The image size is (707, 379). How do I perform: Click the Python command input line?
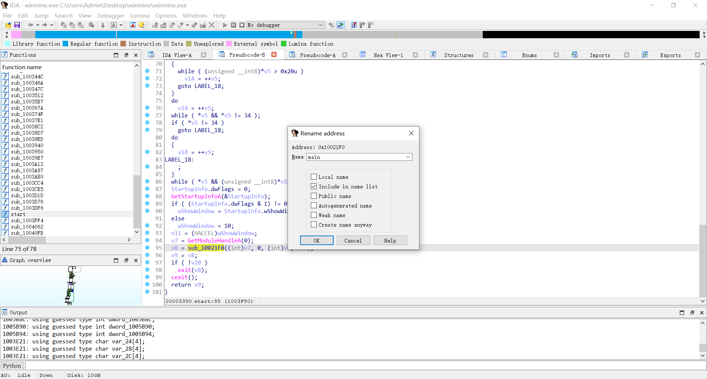point(365,366)
